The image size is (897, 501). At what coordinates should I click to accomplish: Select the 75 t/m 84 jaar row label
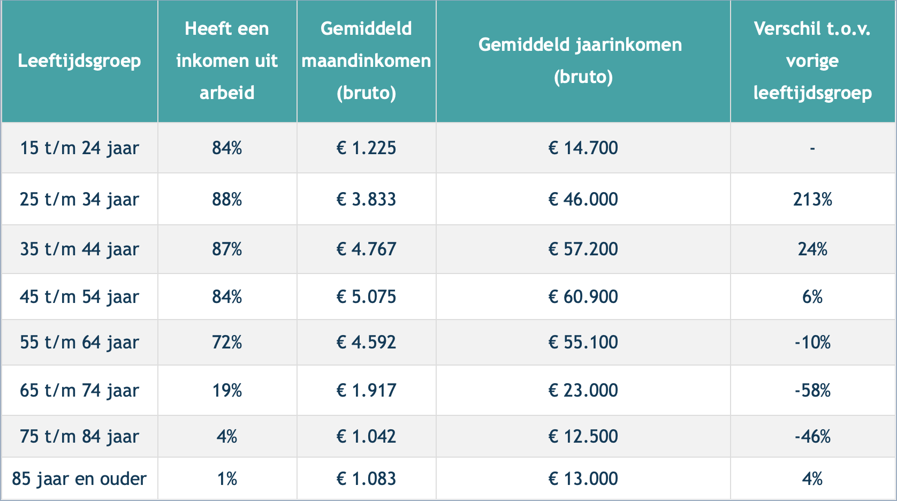(79, 436)
